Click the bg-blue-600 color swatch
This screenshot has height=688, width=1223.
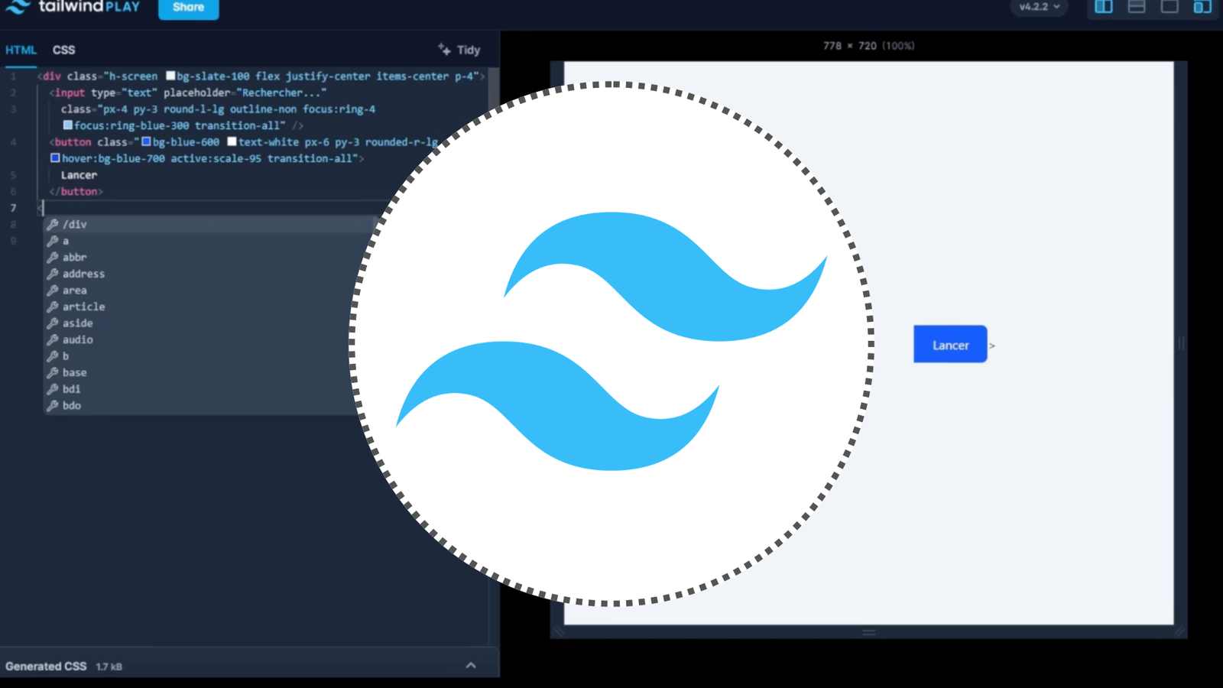click(x=146, y=141)
